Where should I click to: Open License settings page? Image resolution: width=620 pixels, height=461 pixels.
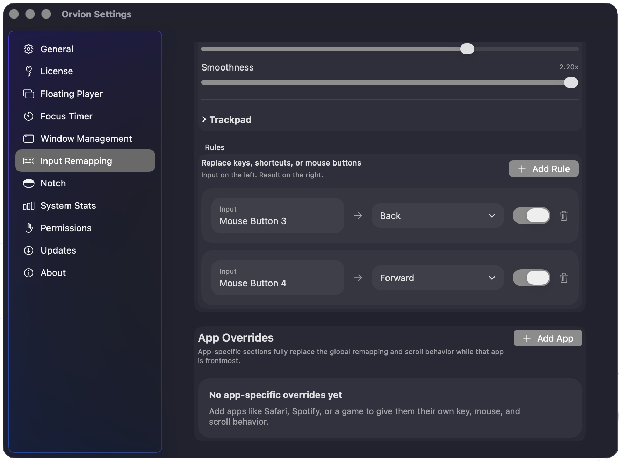pyautogui.click(x=85, y=71)
